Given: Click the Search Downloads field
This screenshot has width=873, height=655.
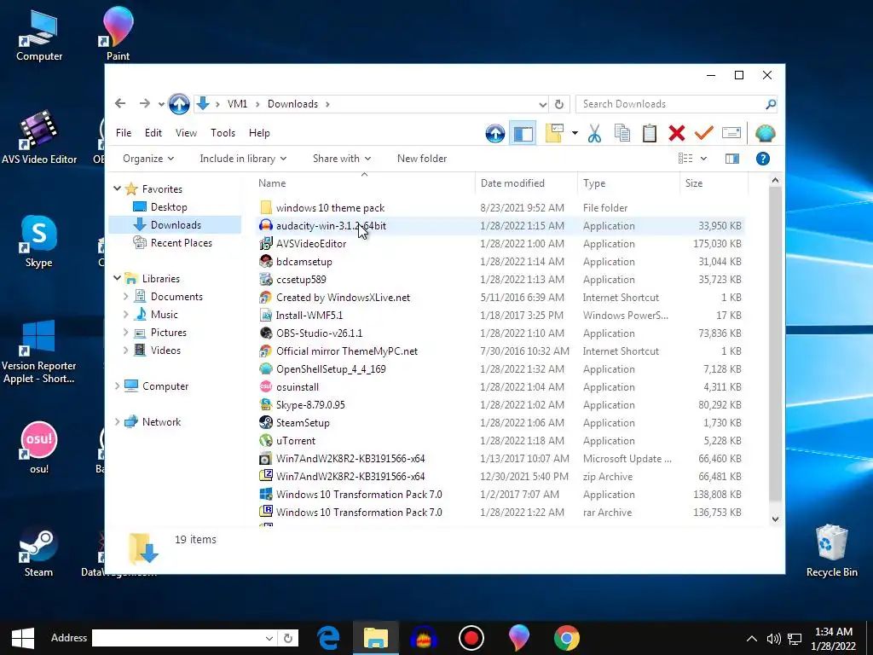Looking at the screenshot, I should pyautogui.click(x=670, y=104).
